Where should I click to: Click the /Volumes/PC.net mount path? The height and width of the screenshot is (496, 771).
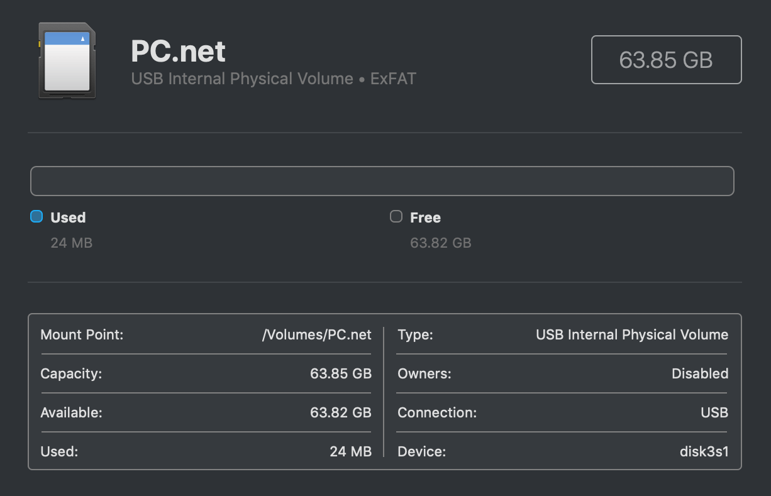pyautogui.click(x=317, y=334)
